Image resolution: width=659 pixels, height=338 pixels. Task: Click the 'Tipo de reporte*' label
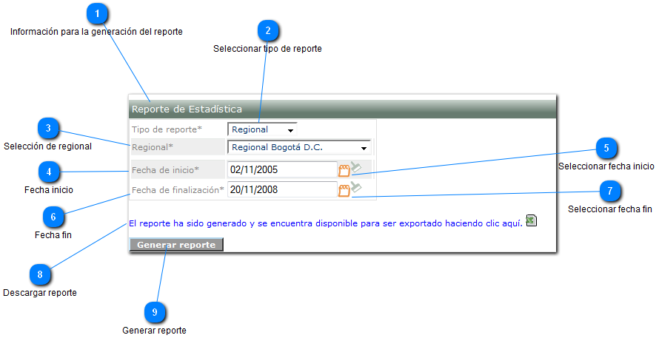(x=167, y=129)
